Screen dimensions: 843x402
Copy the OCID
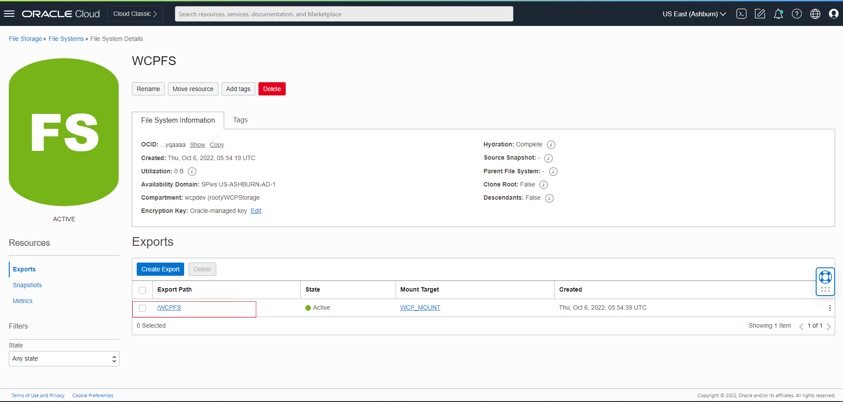click(x=217, y=145)
